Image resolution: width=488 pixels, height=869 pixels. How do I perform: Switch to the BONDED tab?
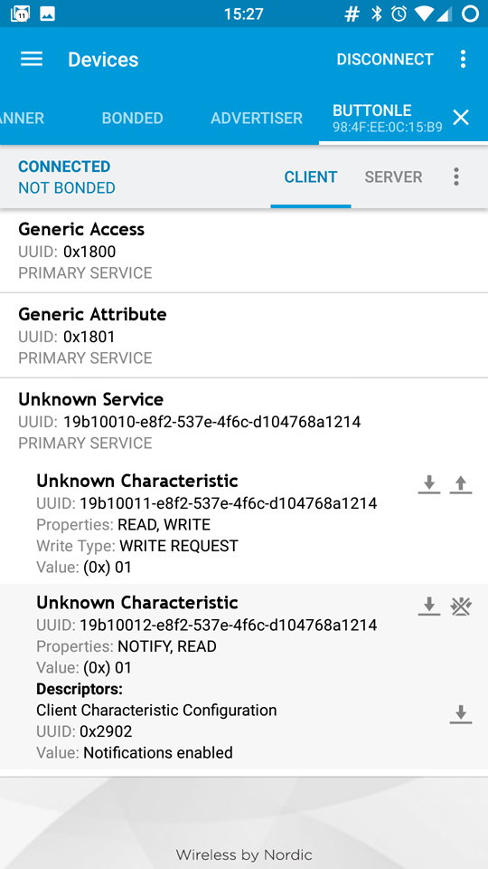pos(132,118)
